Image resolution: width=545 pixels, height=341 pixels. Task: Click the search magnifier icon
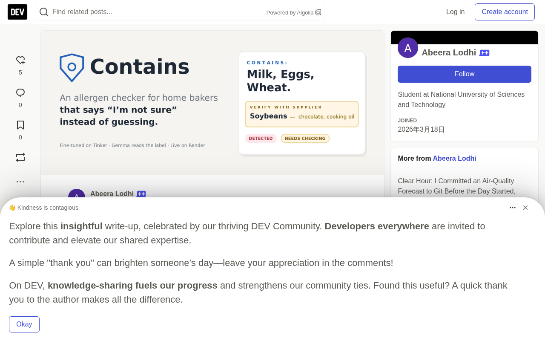pos(44,12)
